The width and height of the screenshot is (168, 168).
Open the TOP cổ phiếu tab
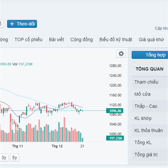tap(29, 39)
